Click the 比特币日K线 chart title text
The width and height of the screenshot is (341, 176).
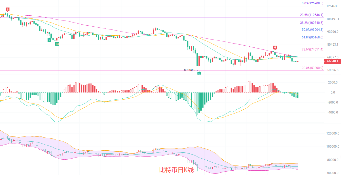(x=177, y=170)
